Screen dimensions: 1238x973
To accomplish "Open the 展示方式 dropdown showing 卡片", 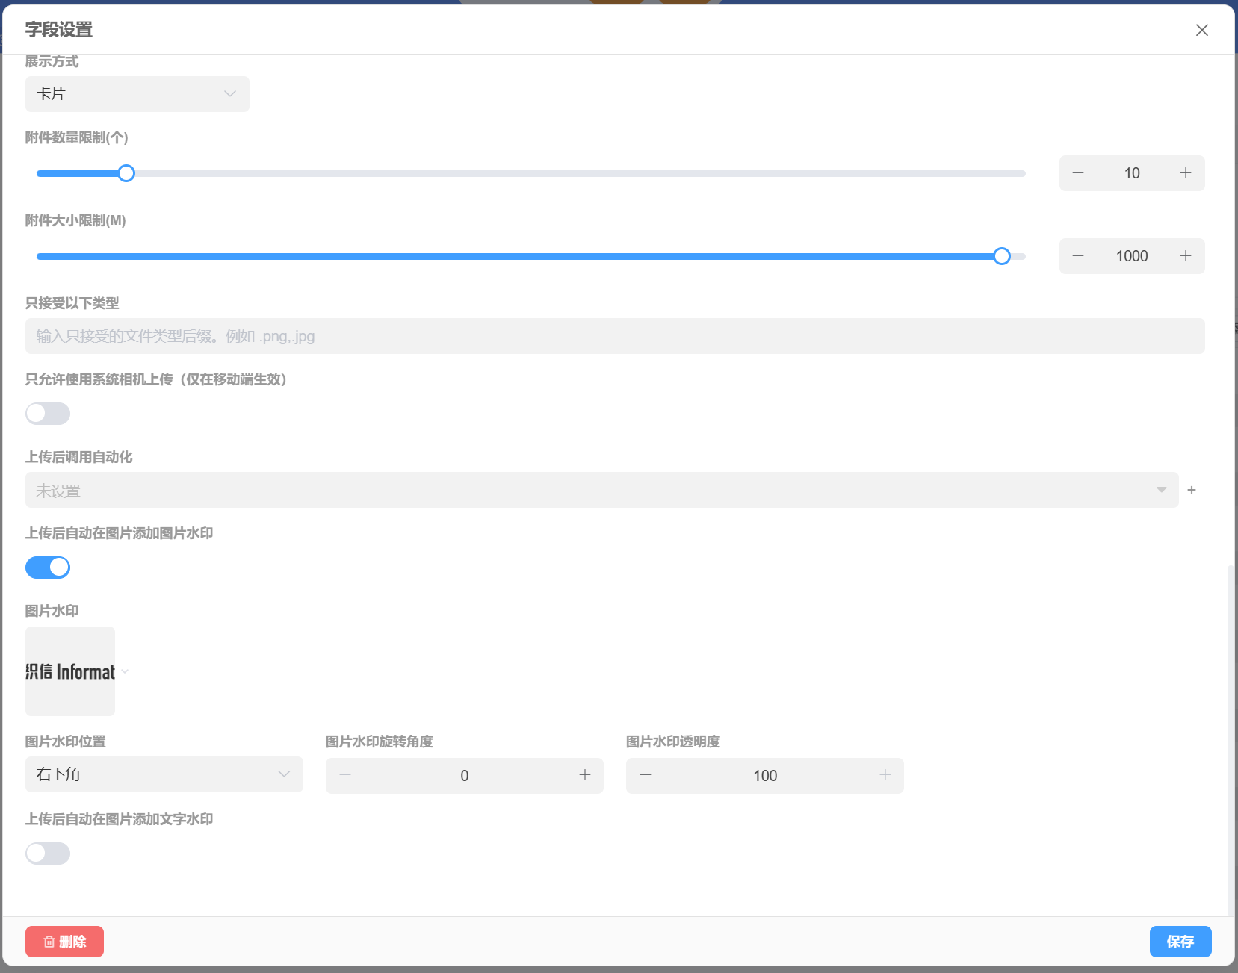I will coord(137,94).
